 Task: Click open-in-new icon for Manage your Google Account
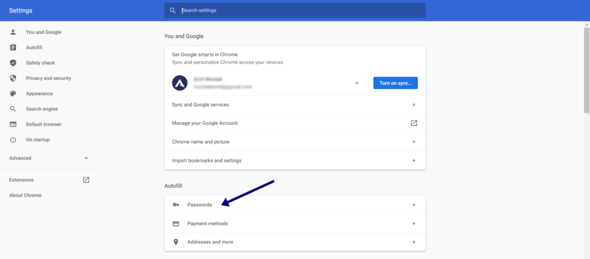point(414,123)
